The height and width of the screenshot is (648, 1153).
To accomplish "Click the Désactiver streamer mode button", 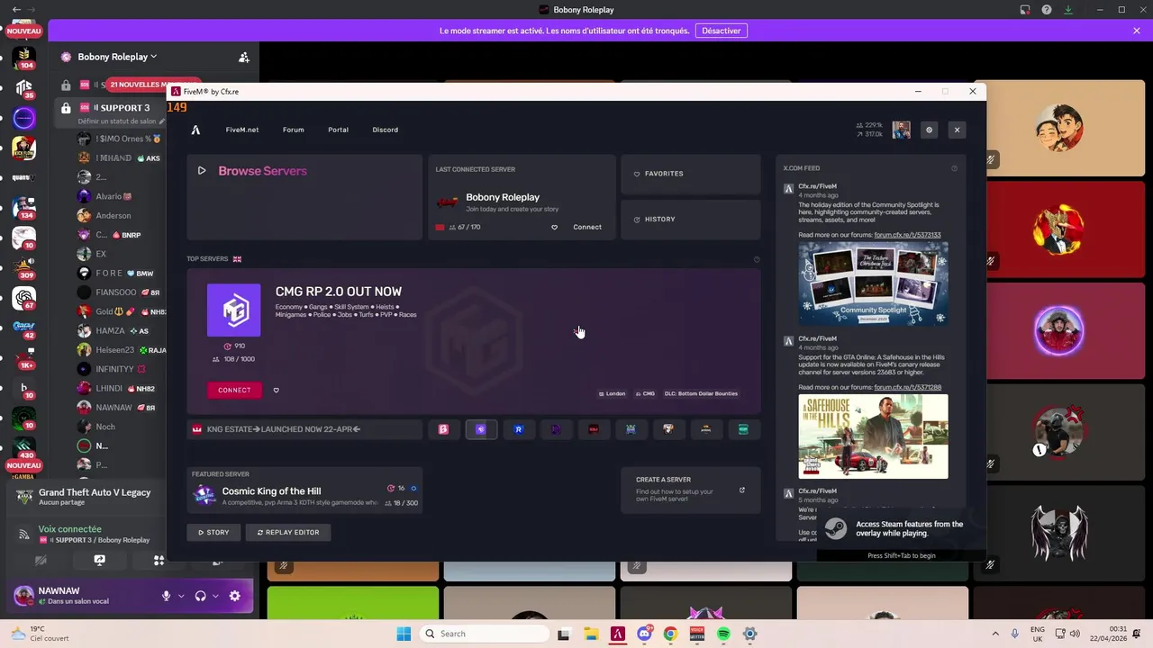I will [x=722, y=31].
